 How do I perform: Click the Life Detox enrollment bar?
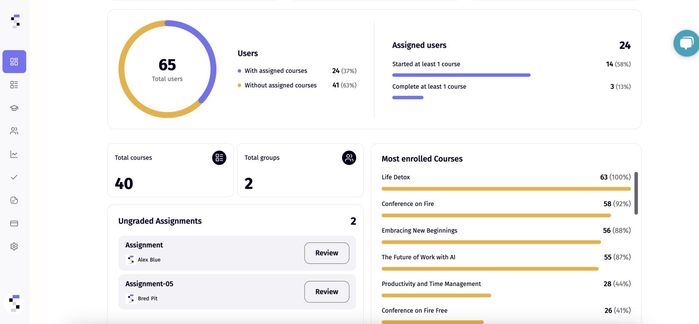(x=506, y=189)
